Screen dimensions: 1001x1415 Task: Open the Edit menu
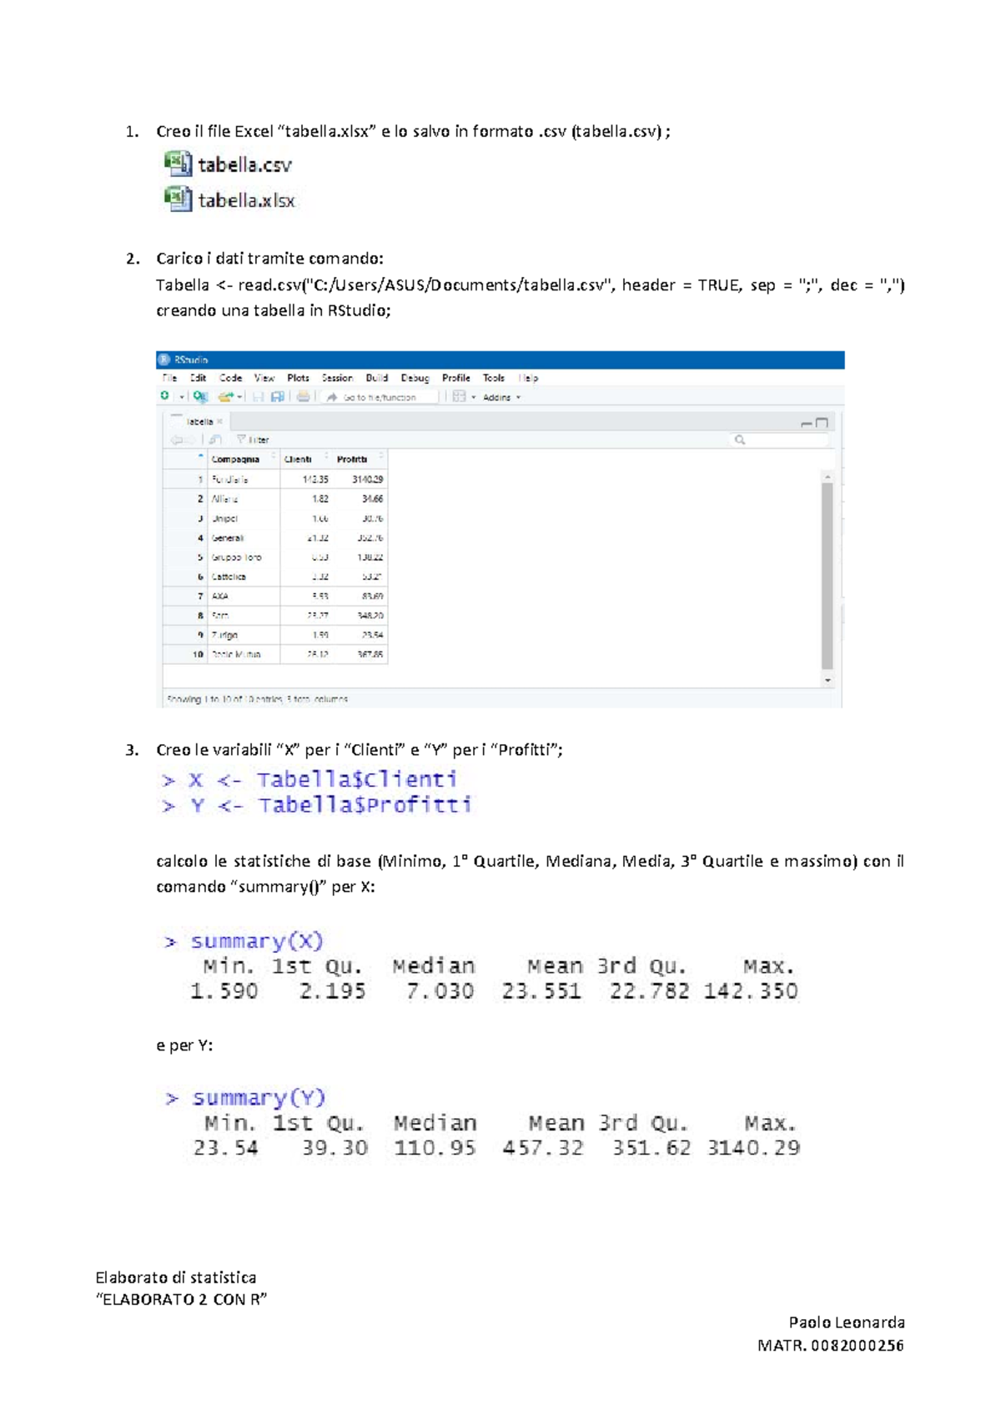(x=198, y=378)
